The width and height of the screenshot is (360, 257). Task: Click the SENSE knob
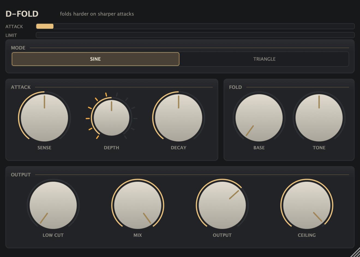[x=44, y=118]
